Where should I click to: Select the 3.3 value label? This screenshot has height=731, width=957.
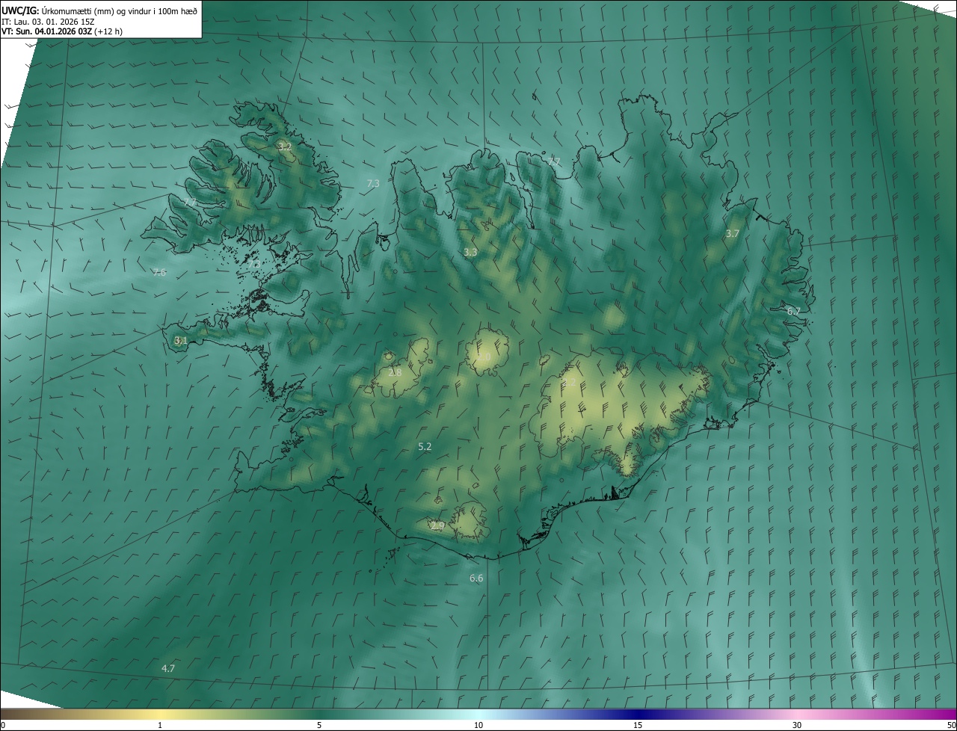tap(470, 253)
